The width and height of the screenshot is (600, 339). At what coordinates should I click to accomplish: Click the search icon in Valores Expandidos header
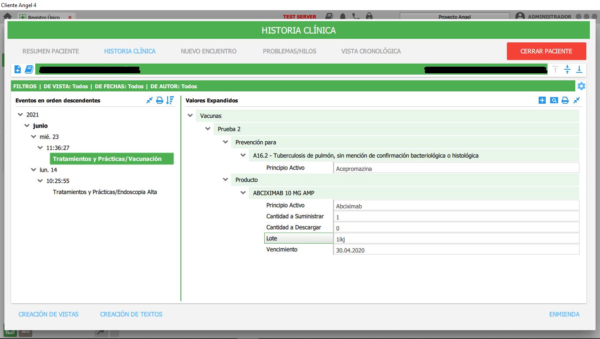coord(554,100)
